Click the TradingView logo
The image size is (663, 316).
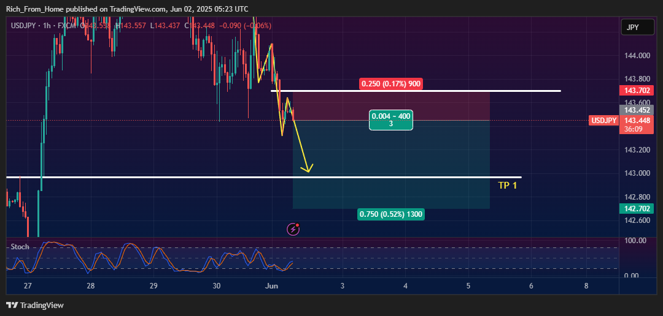coord(35,305)
